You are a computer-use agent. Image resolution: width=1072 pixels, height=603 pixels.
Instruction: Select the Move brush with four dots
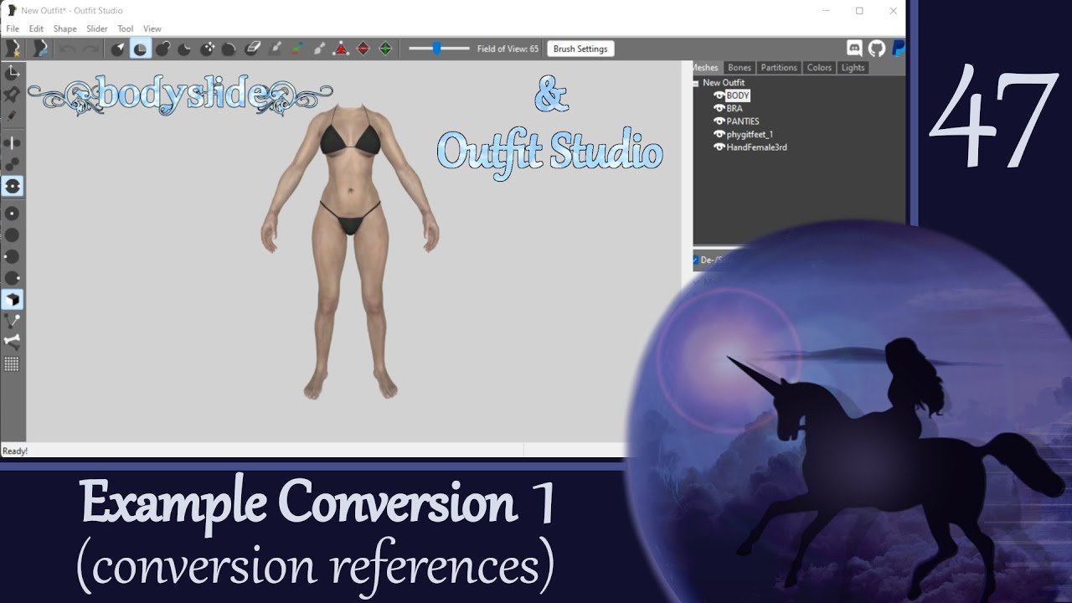[x=207, y=49]
